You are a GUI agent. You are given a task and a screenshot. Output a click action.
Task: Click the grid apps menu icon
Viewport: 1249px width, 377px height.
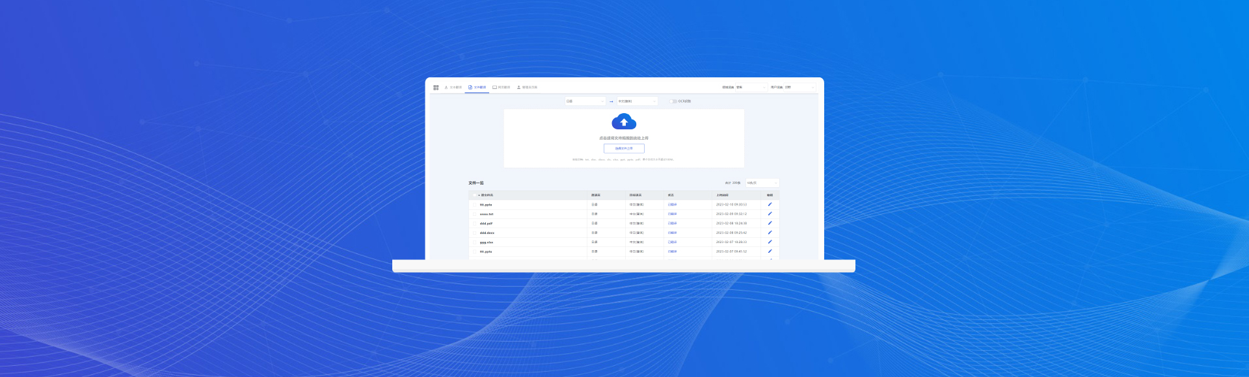point(436,87)
